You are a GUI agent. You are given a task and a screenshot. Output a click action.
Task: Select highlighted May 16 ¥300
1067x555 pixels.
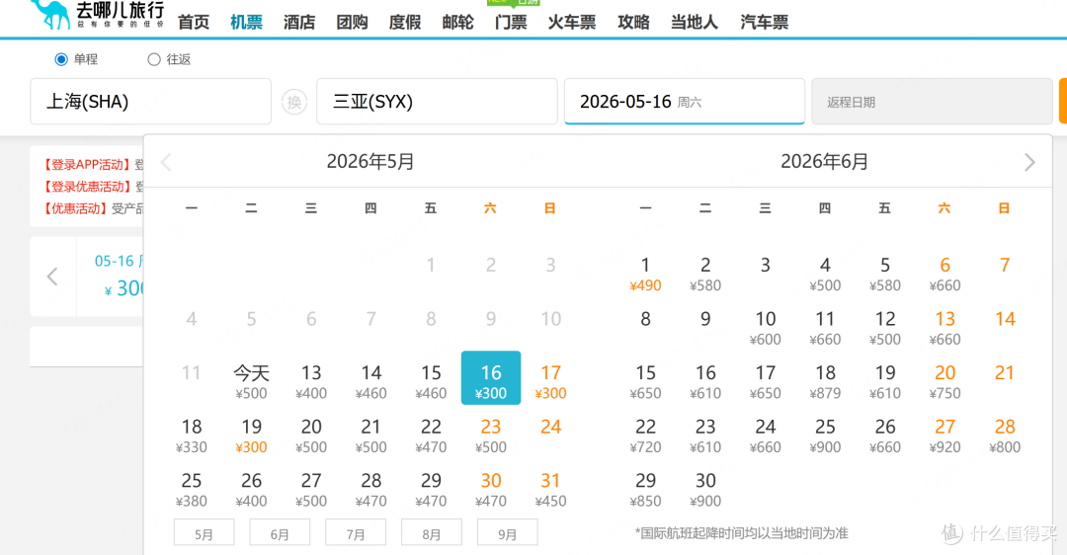(x=491, y=378)
